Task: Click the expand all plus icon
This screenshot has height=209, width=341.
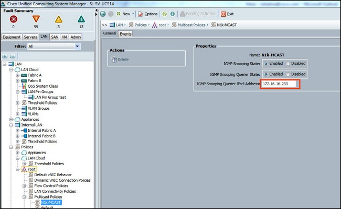Action: [5, 56]
